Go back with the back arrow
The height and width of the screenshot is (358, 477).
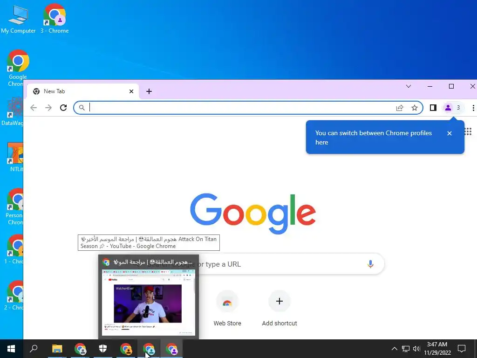click(x=34, y=108)
